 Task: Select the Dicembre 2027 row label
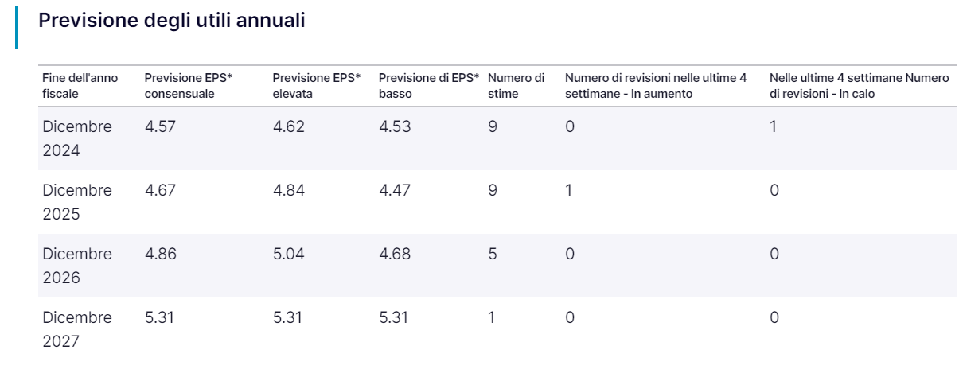[77, 329]
